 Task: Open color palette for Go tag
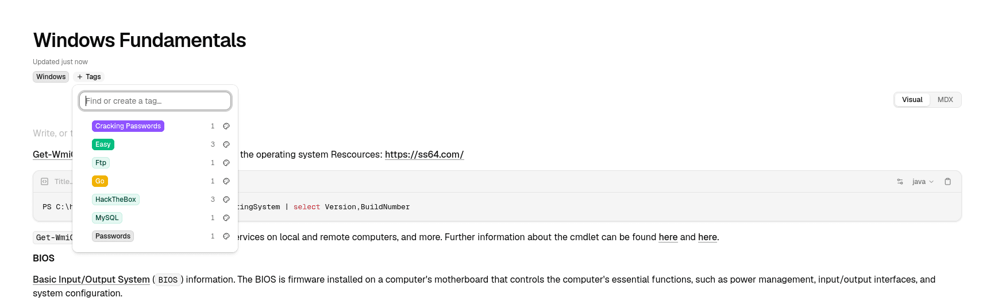[x=226, y=181]
